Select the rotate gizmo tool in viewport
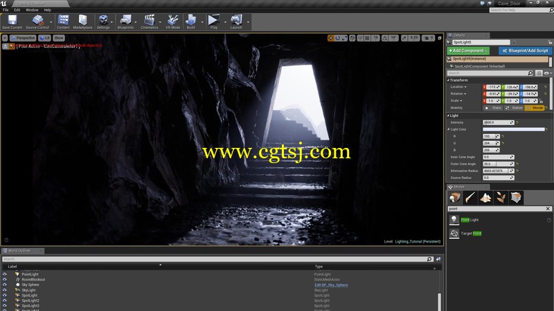Image resolution: width=554 pixels, height=311 pixels. pyautogui.click(x=337, y=38)
